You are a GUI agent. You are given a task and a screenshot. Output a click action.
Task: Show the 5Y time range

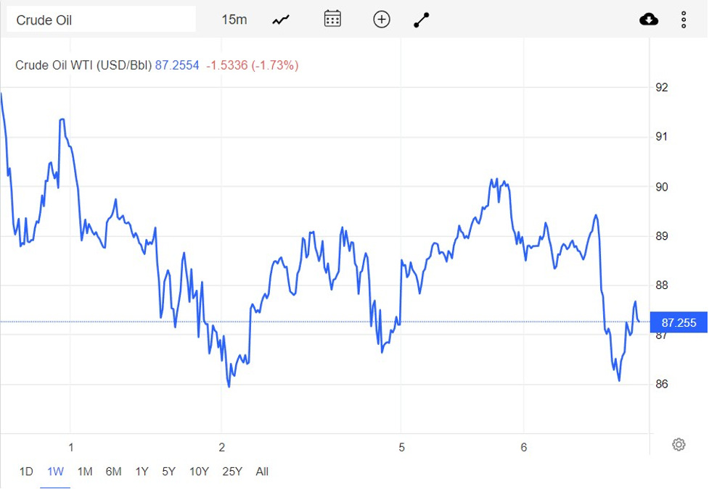pos(169,472)
